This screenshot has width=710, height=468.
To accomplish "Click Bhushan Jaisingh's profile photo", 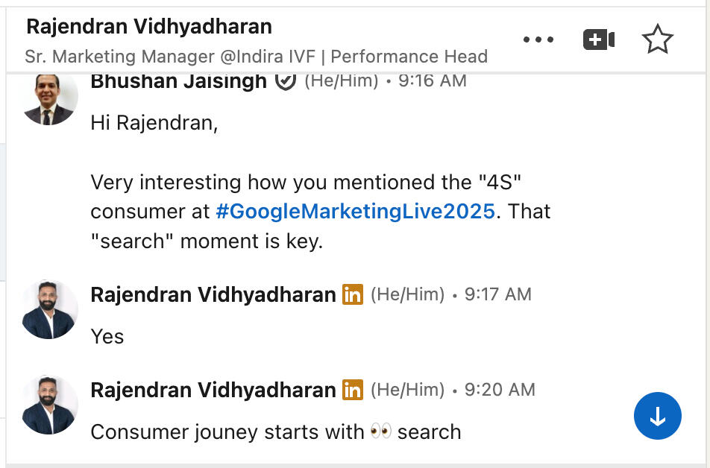I will click(x=50, y=98).
